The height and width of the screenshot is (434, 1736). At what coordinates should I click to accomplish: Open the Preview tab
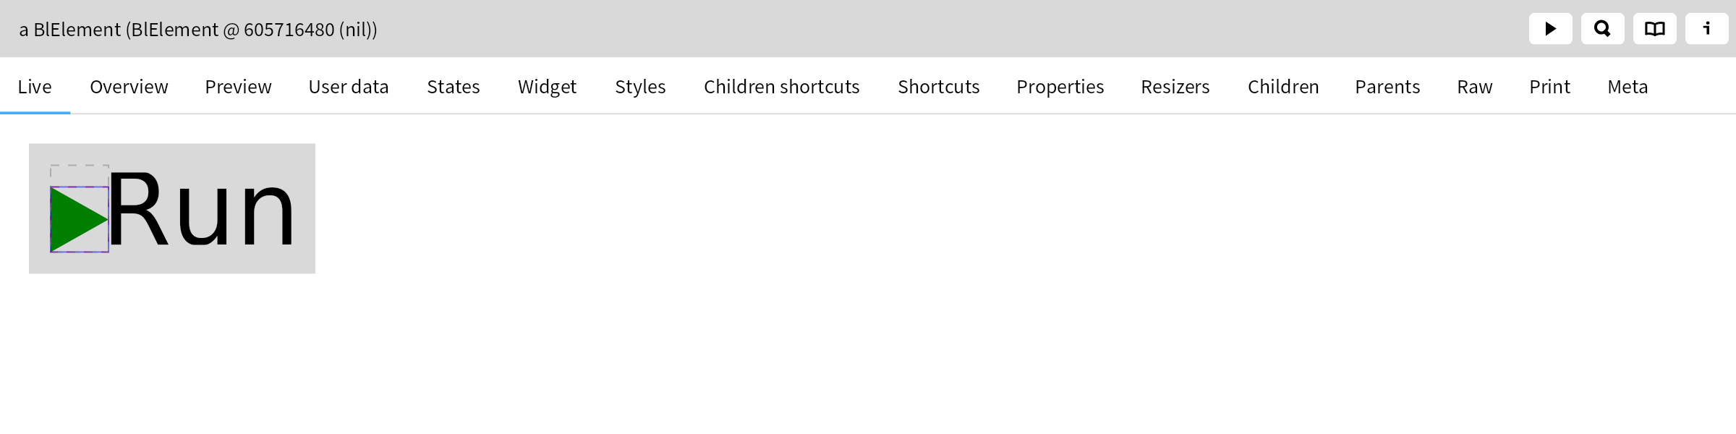click(238, 87)
